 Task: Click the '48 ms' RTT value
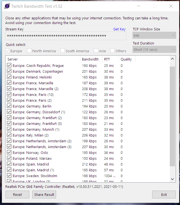[x=109, y=164]
